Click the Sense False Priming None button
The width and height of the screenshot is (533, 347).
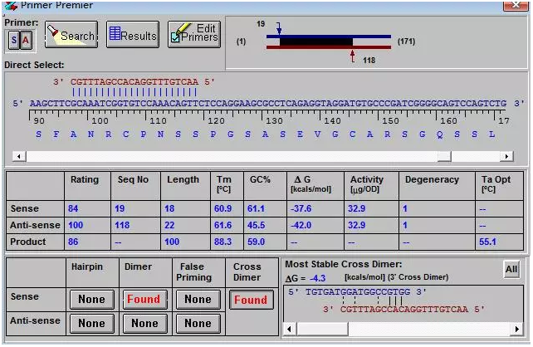pos(198,300)
